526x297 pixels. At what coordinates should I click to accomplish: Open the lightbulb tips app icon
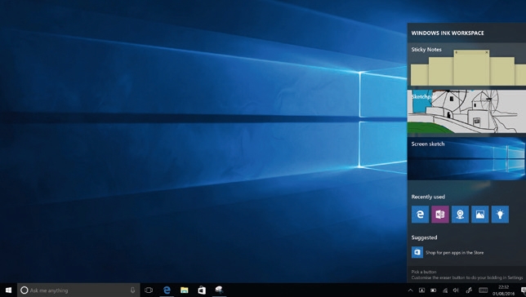coord(500,215)
